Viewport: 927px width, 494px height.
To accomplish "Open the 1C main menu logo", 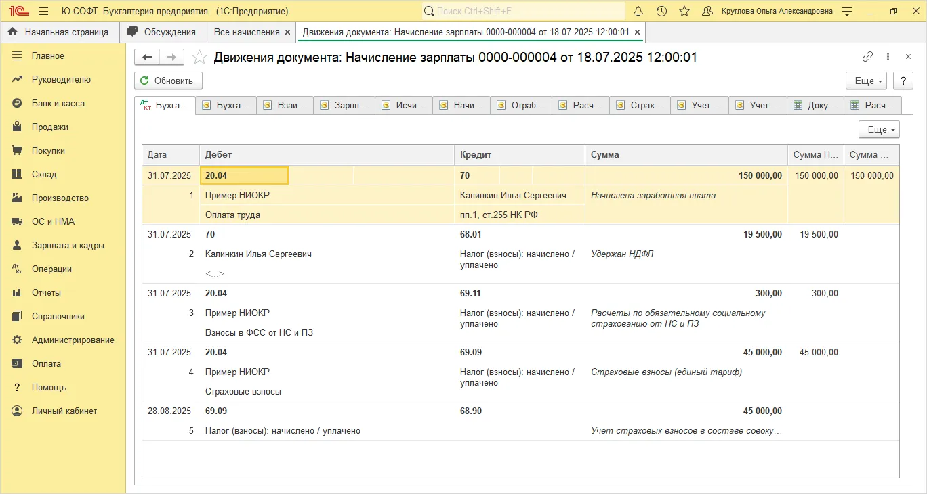I will [18, 12].
